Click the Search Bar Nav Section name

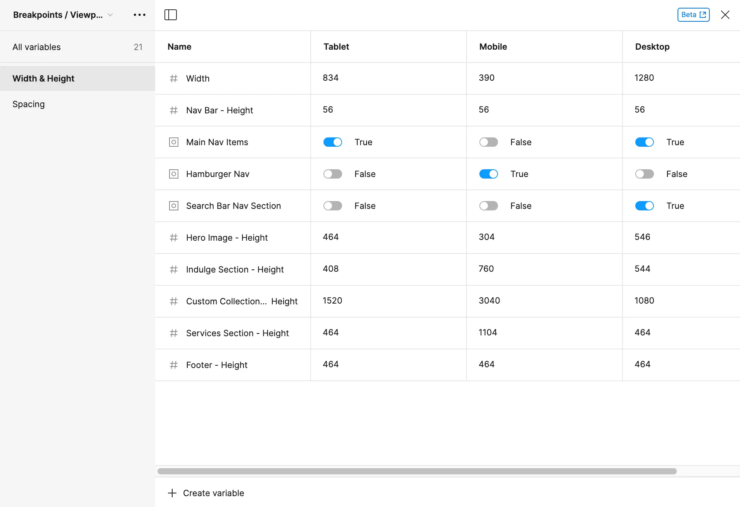[233, 206]
